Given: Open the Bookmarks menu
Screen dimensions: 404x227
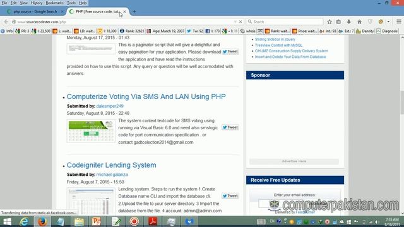Looking at the screenshot, I should (54, 3).
